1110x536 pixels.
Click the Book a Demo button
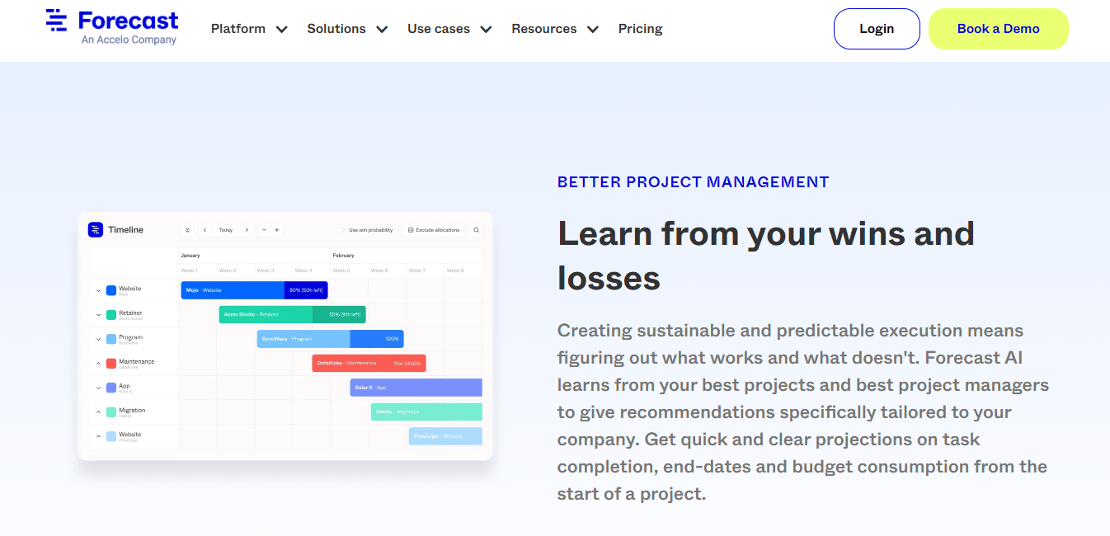[x=998, y=29]
